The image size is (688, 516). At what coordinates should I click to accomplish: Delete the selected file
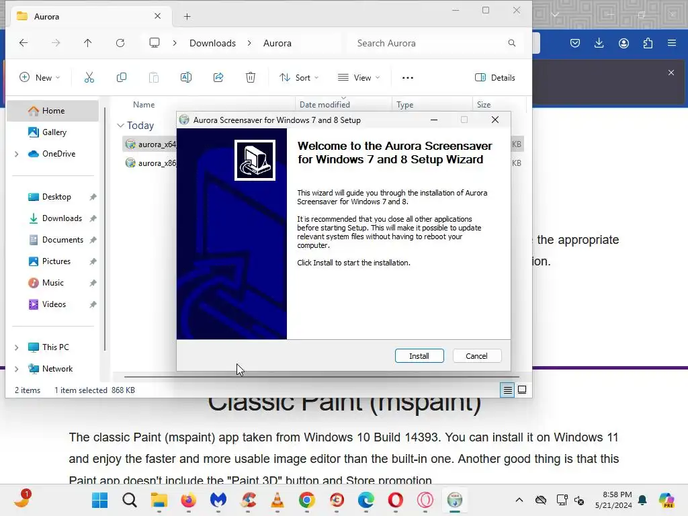tap(251, 78)
